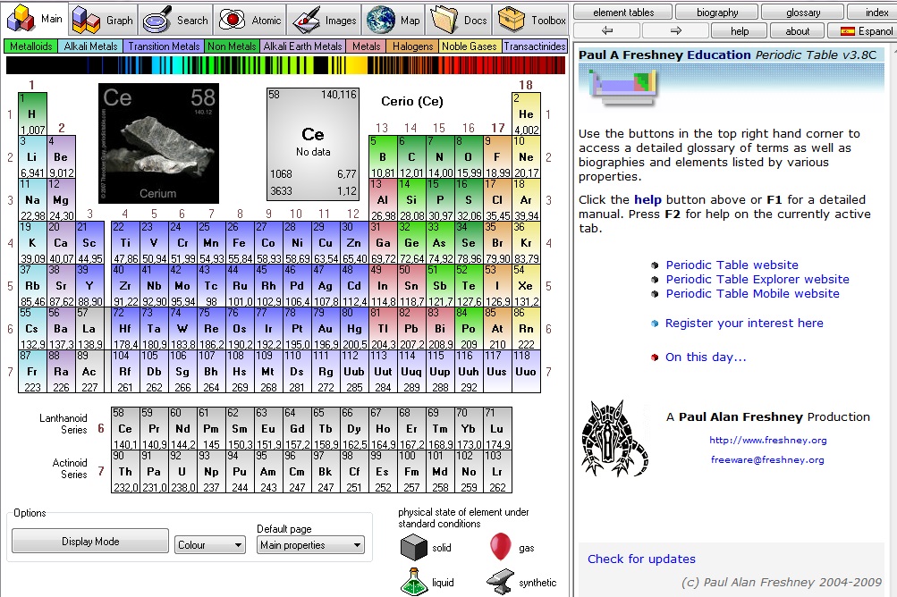Image resolution: width=897 pixels, height=597 pixels.
Task: Toggle the Metalloids category filter
Action: pos(31,46)
